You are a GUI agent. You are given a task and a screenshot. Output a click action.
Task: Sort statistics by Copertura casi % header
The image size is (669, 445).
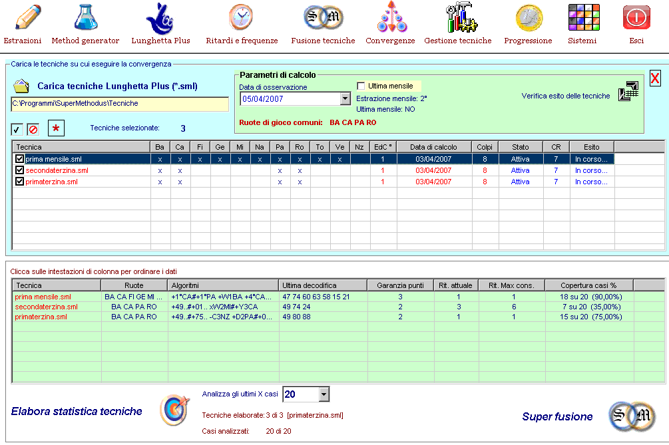[x=589, y=285]
